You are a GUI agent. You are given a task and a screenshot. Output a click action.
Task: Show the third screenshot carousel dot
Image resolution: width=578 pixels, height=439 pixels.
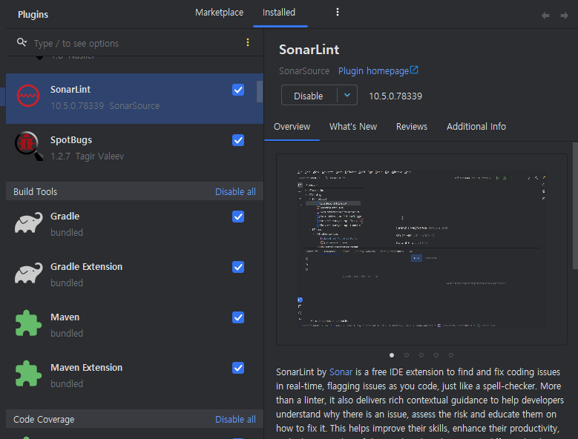click(421, 355)
